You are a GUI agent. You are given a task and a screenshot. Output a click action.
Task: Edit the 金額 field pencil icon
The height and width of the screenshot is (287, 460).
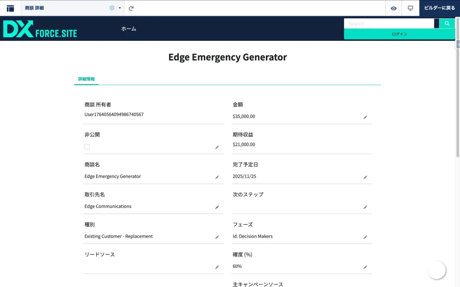[x=365, y=117]
